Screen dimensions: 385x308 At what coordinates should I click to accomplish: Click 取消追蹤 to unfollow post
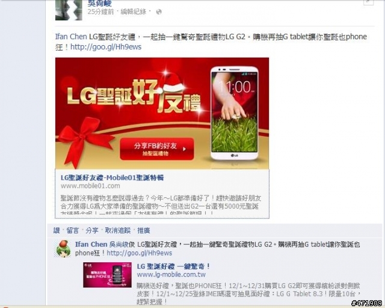click(x=118, y=230)
